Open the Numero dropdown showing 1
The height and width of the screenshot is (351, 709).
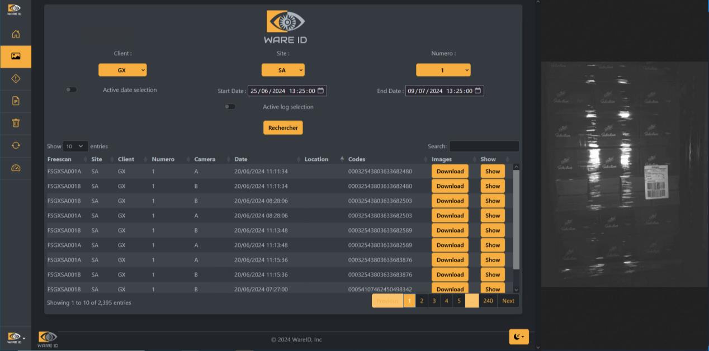tap(443, 70)
